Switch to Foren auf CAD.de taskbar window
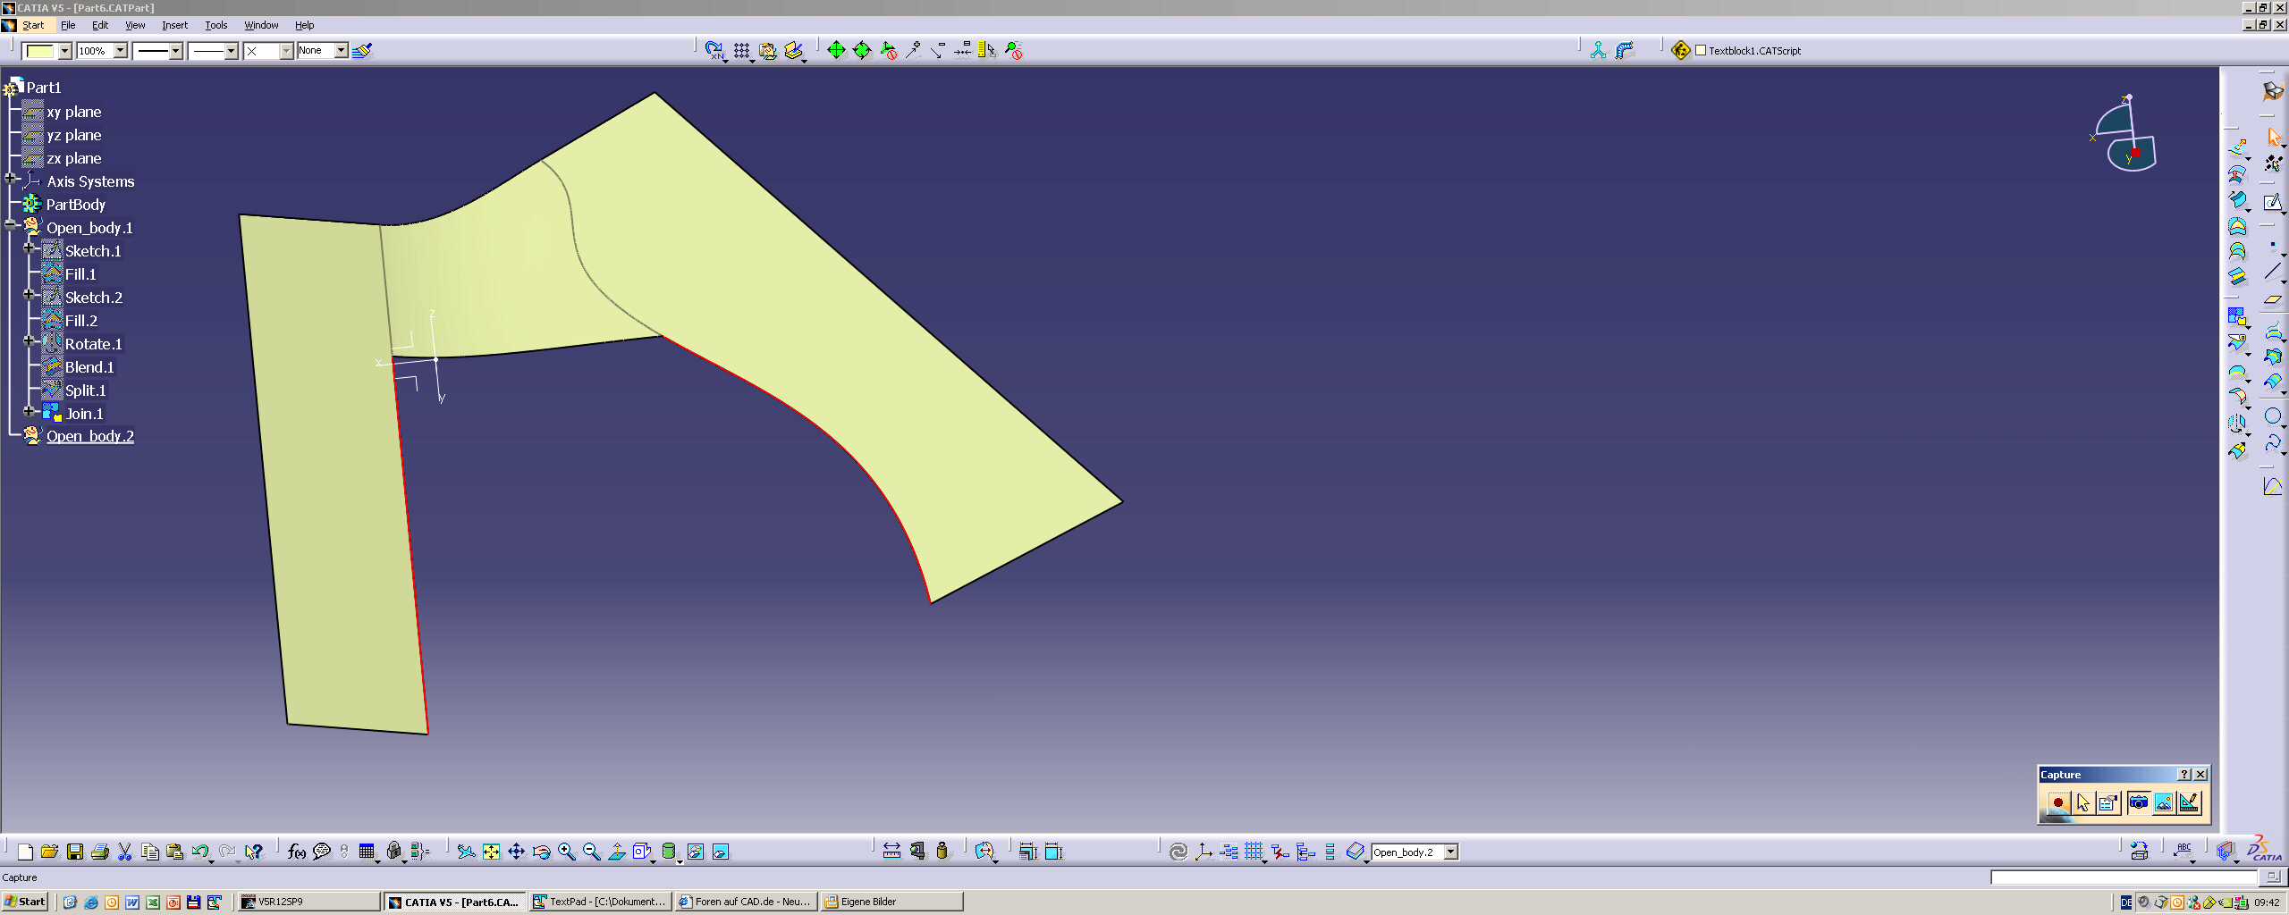Screen dimensions: 2289x915 (x=746, y=902)
